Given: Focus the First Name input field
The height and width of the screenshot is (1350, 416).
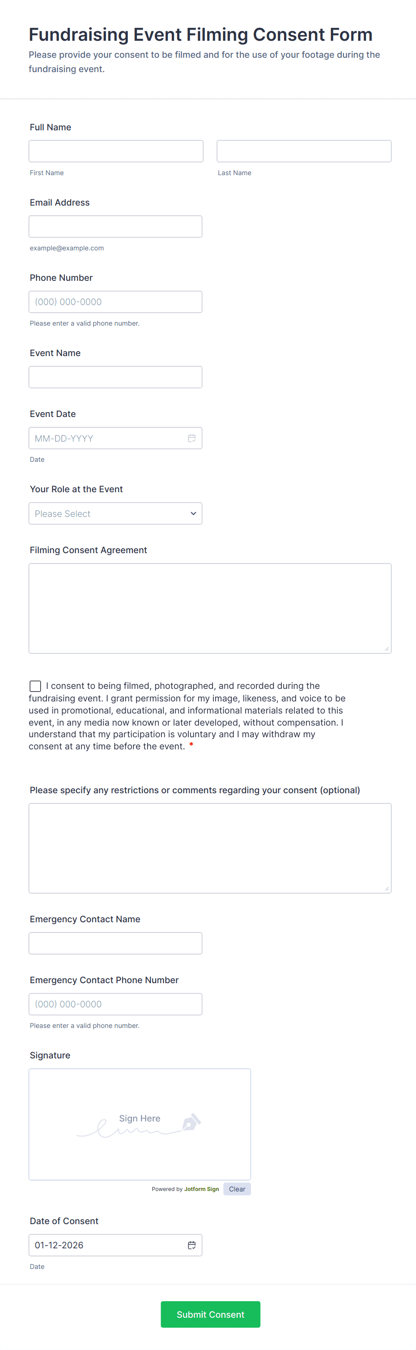Looking at the screenshot, I should (116, 150).
